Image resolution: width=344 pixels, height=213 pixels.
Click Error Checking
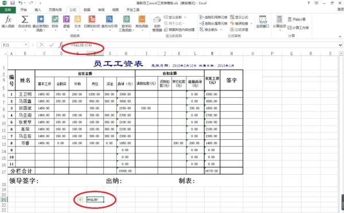(239, 23)
